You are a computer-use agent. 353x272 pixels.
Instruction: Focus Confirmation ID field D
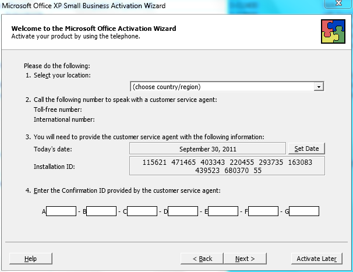point(183,211)
